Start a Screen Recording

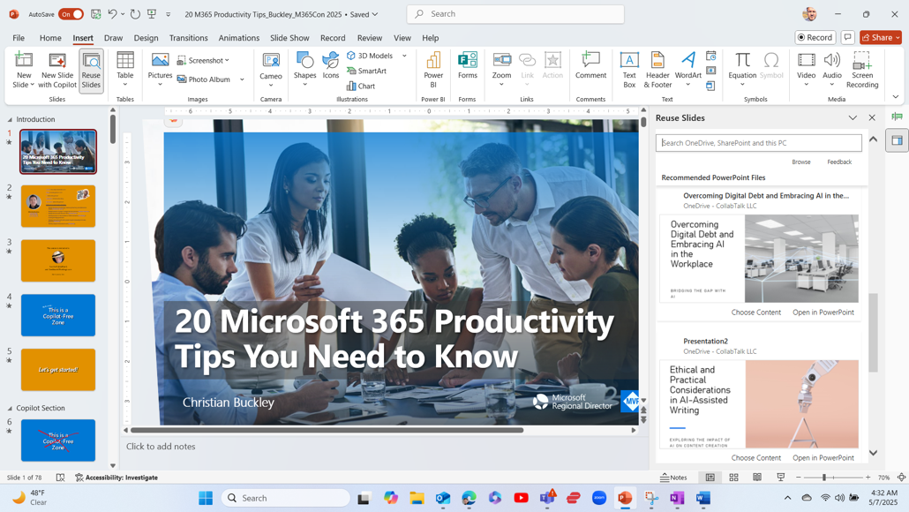[x=862, y=69]
